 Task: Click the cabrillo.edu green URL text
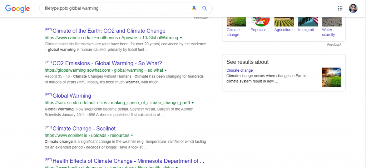coord(111,38)
